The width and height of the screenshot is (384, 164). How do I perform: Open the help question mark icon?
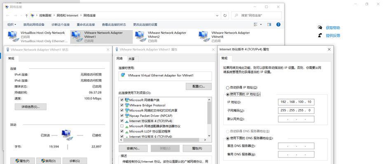click(278, 24)
